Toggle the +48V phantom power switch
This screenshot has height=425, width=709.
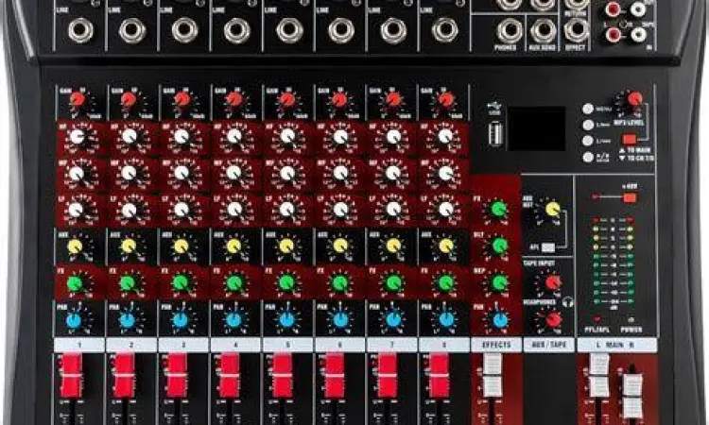click(630, 197)
